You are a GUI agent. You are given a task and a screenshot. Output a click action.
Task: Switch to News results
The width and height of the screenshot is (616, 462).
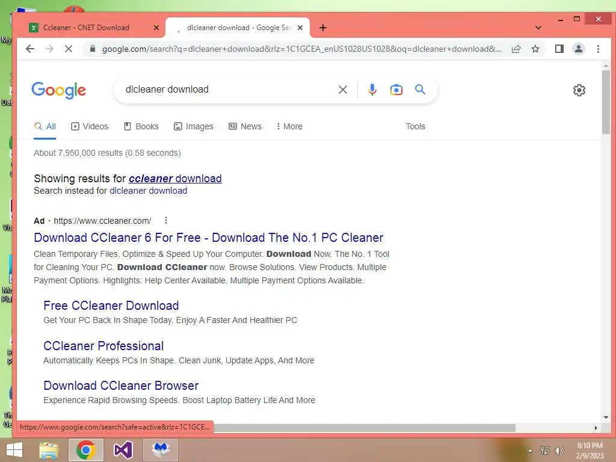(x=245, y=126)
